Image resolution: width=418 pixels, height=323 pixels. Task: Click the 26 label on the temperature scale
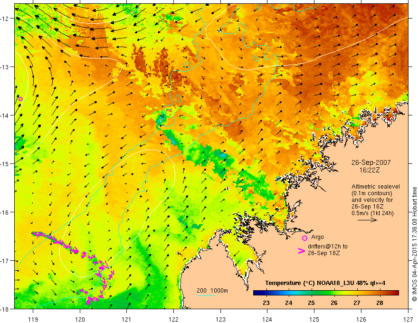334,303
